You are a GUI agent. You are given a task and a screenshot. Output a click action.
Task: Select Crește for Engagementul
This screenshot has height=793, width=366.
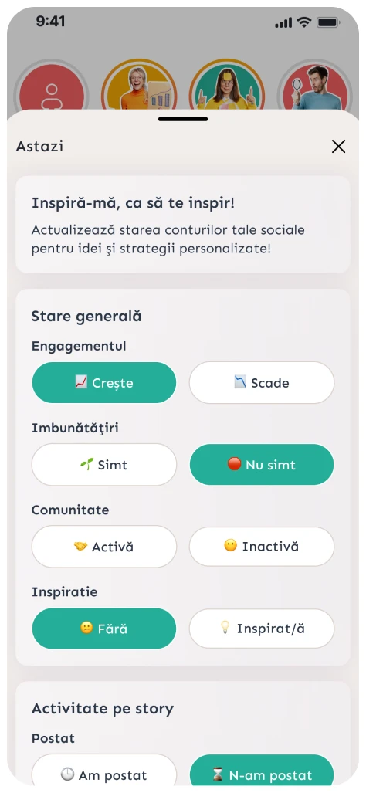[x=104, y=383]
